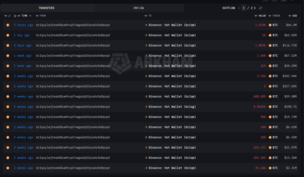Select the 35.446 value
Image resolution: width=304 pixels, height=177 pixels.
260,168
